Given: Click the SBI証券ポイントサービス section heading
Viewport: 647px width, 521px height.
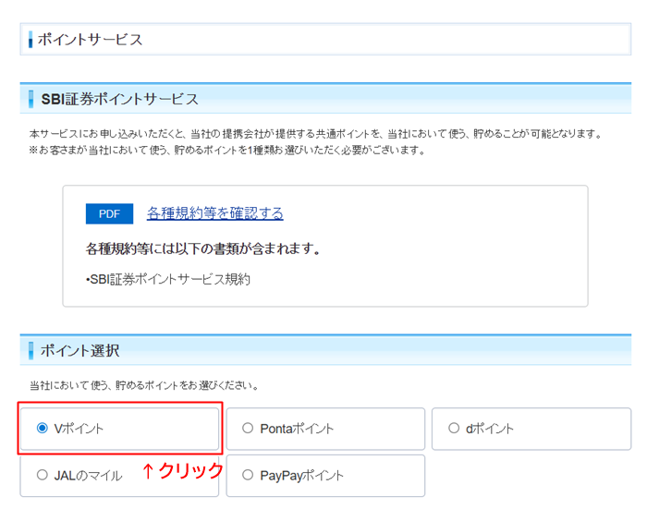Looking at the screenshot, I should click(119, 99).
